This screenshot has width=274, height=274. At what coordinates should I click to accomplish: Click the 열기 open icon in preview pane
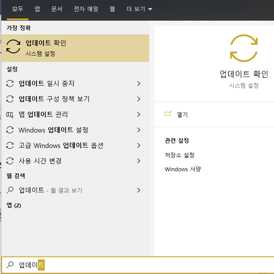[168, 114]
